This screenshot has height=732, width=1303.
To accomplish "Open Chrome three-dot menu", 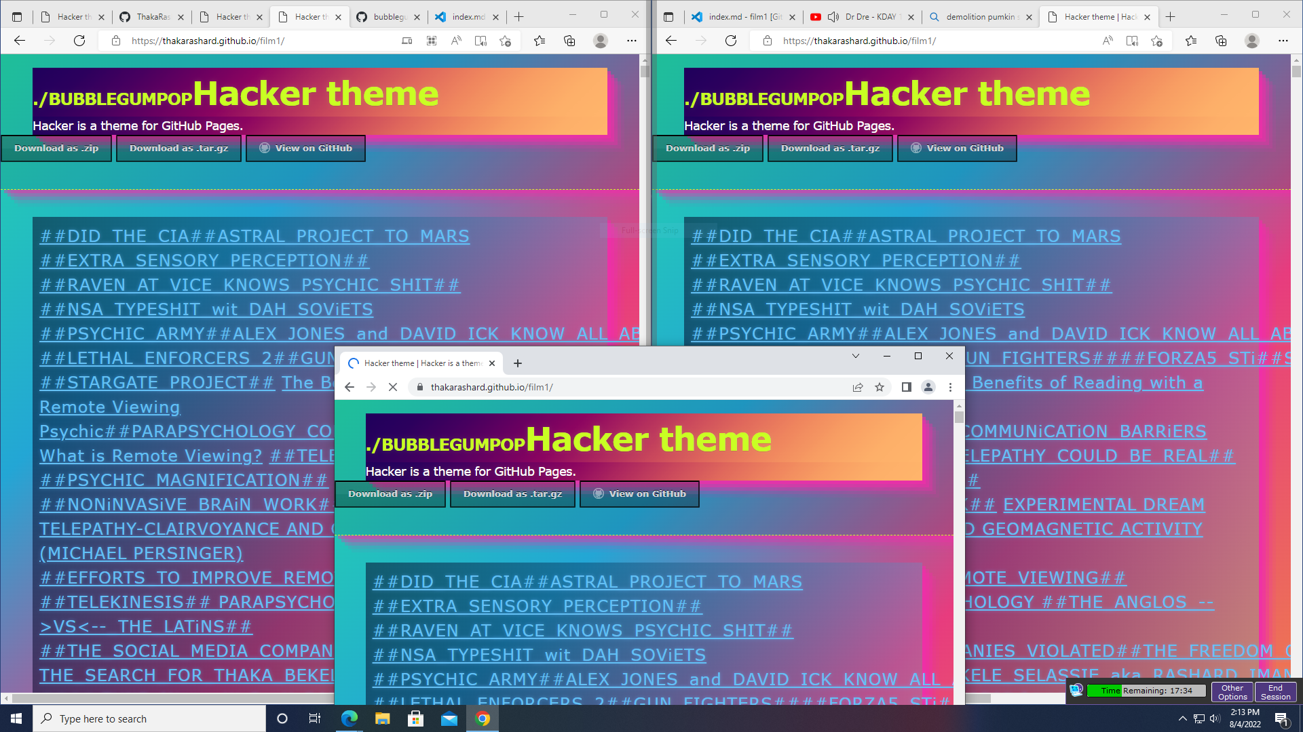I will point(950,387).
